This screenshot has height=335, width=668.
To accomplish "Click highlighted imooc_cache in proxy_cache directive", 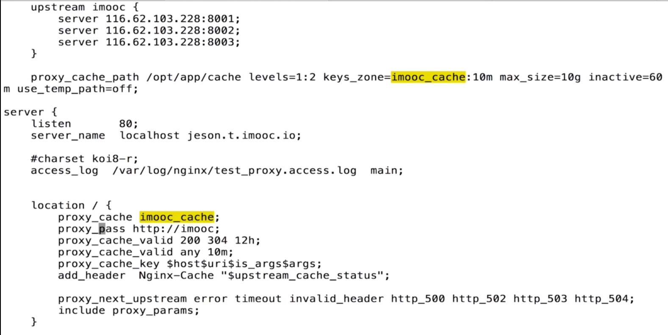I will pyautogui.click(x=177, y=217).
